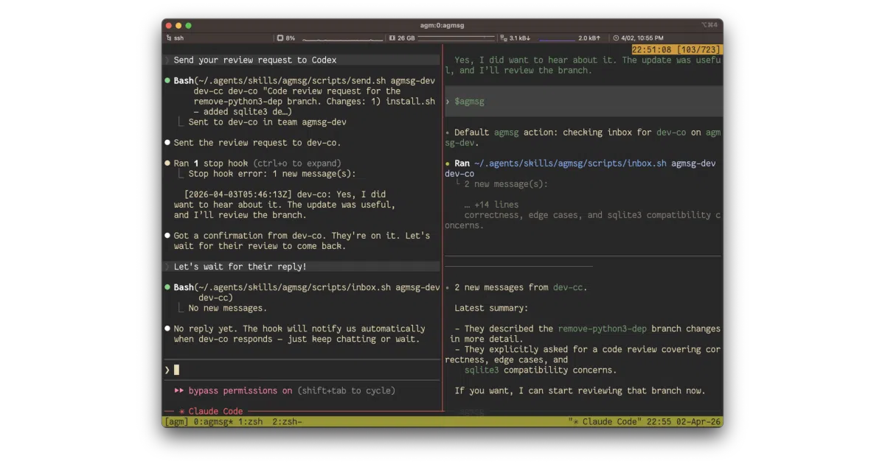Screen dimensions: 885x464
Task: Click the bypass permissions double-arrow icon
Action: point(179,390)
